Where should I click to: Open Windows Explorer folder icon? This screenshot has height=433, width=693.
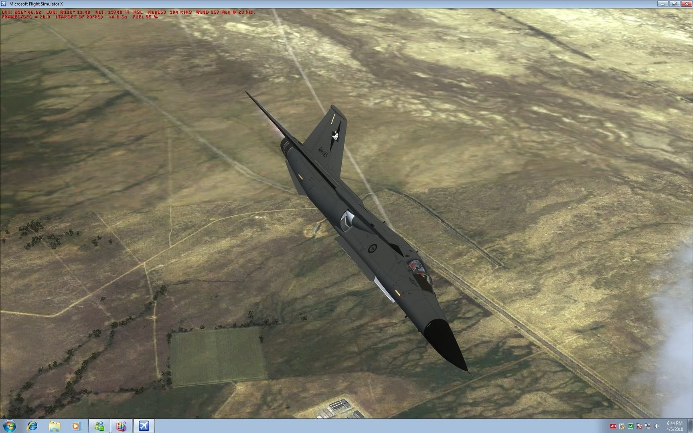pyautogui.click(x=55, y=426)
